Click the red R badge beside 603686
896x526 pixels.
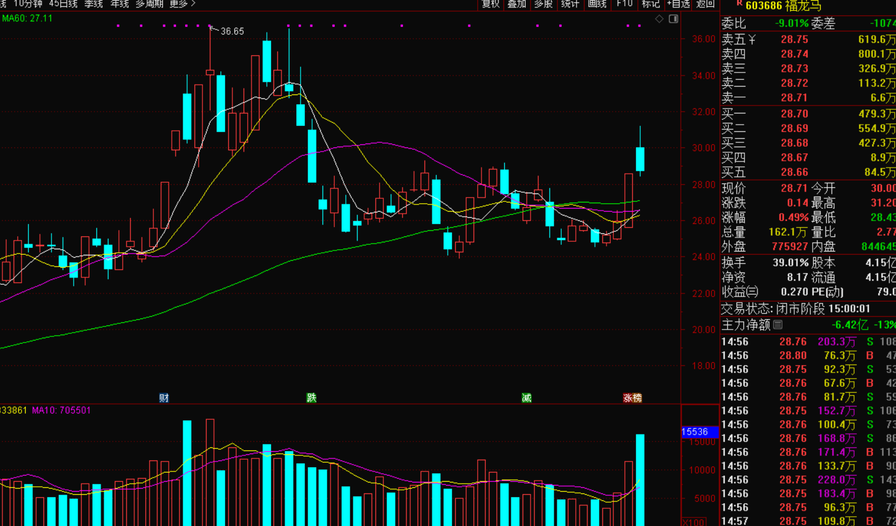739,4
